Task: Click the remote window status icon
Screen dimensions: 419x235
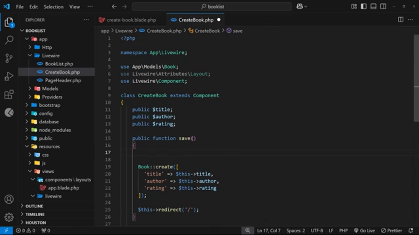Action: [6, 230]
